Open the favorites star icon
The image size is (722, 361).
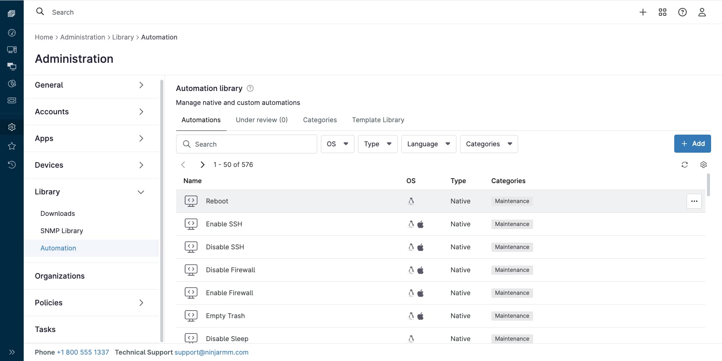pos(12,146)
